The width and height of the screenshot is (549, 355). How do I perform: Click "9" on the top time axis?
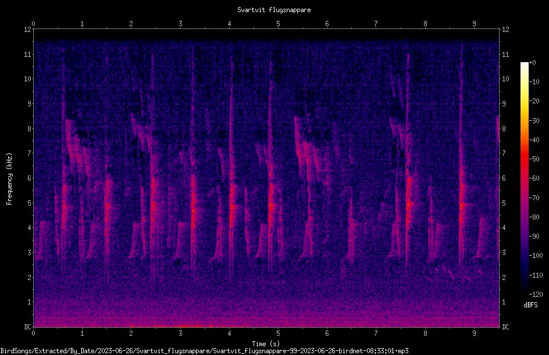click(x=475, y=24)
